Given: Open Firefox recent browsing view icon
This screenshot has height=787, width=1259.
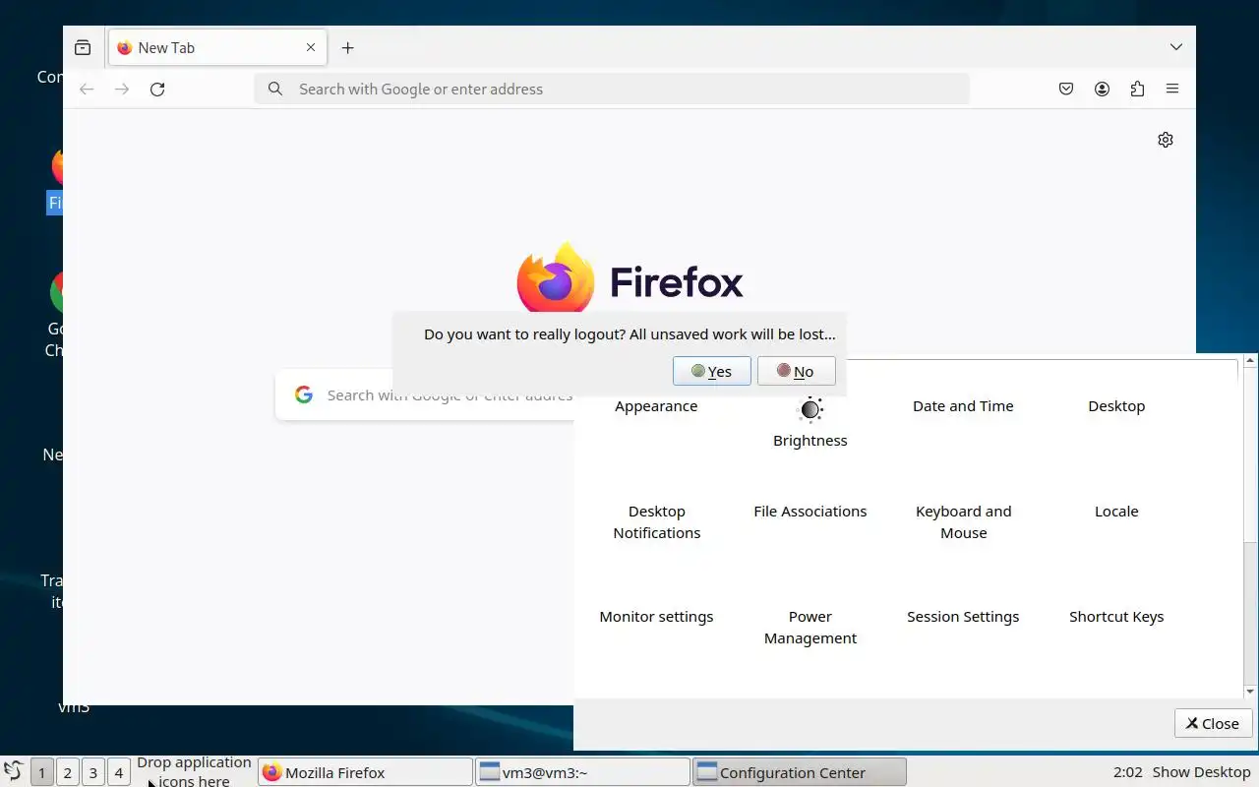Looking at the screenshot, I should click(83, 47).
